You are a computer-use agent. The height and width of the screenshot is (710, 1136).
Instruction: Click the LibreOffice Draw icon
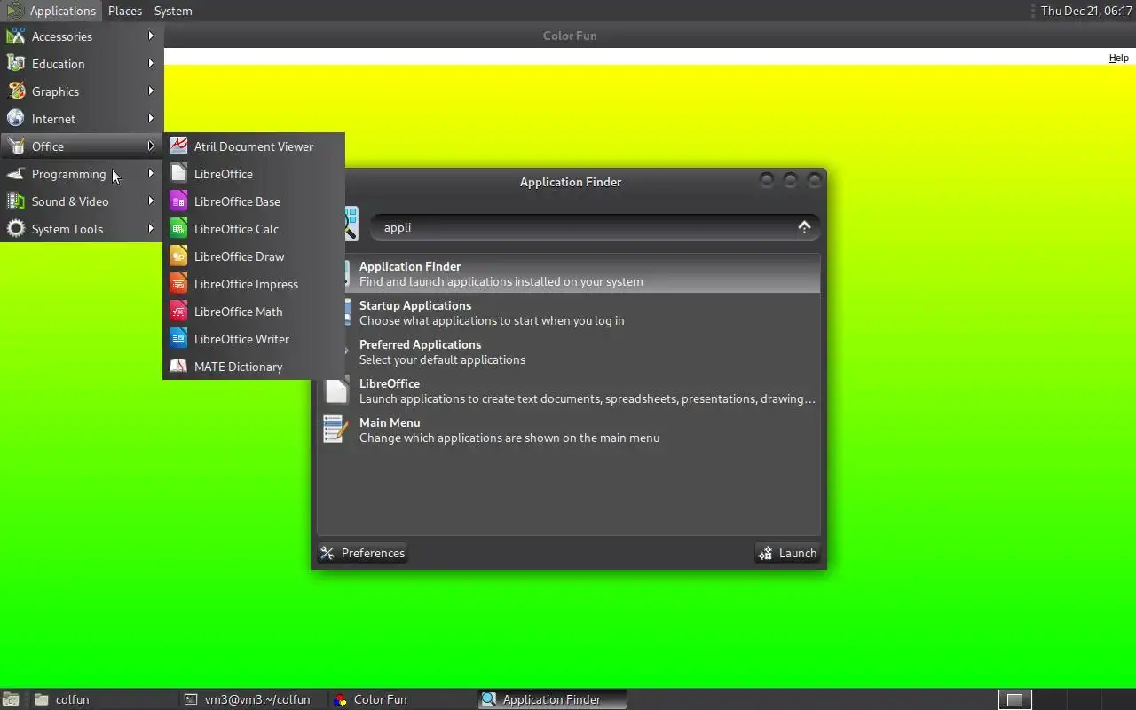click(178, 256)
